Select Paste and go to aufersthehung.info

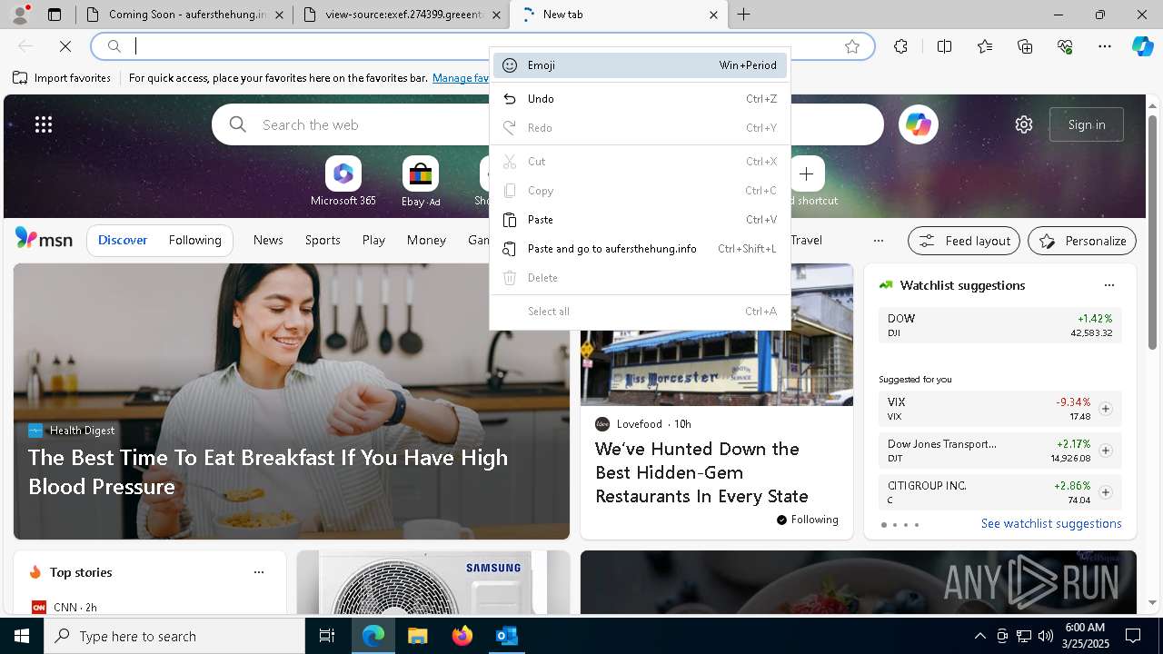(x=640, y=249)
